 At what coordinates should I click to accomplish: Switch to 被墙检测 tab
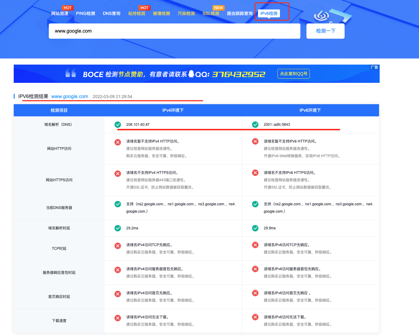coord(161,13)
